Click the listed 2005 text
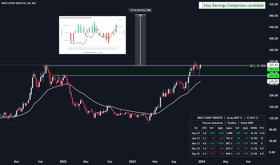The image size is (280, 165). click(x=247, y=123)
